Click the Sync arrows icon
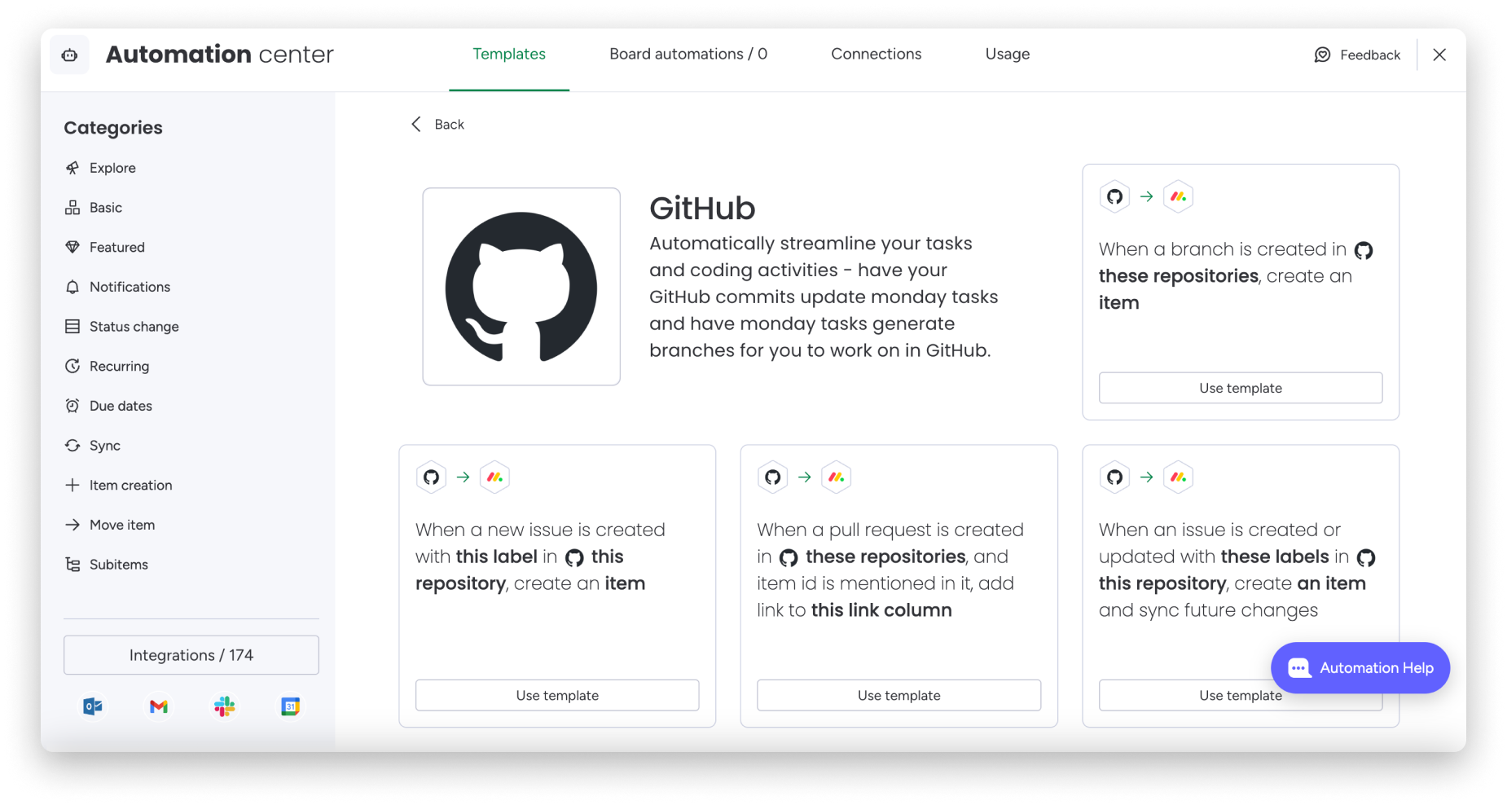 (72, 446)
